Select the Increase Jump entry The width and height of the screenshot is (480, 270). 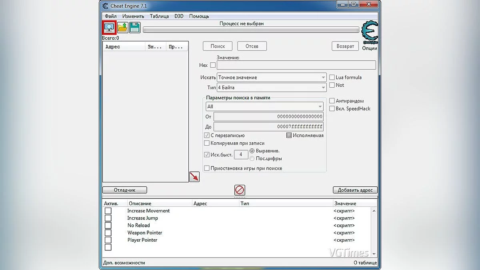[143, 218]
